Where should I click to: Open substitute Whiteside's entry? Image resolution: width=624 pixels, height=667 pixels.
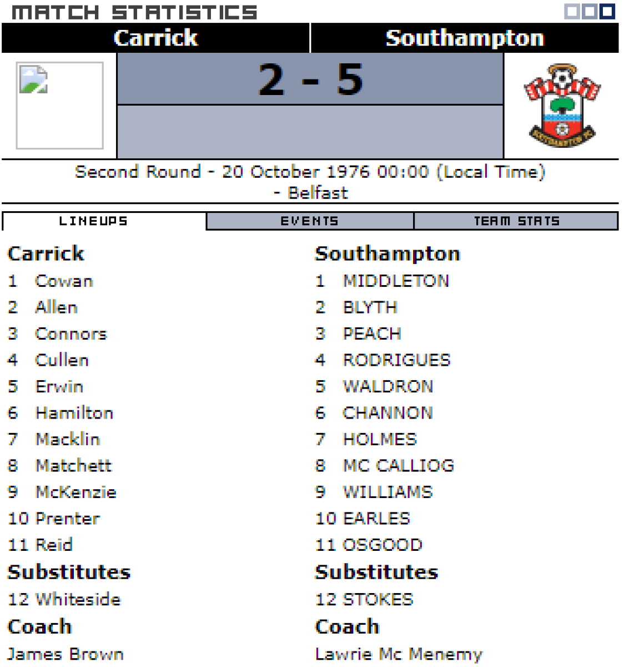78,599
